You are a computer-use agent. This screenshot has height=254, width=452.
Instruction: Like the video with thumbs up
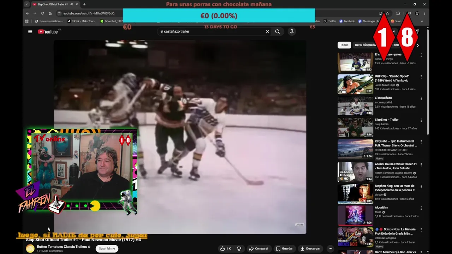coord(225,249)
